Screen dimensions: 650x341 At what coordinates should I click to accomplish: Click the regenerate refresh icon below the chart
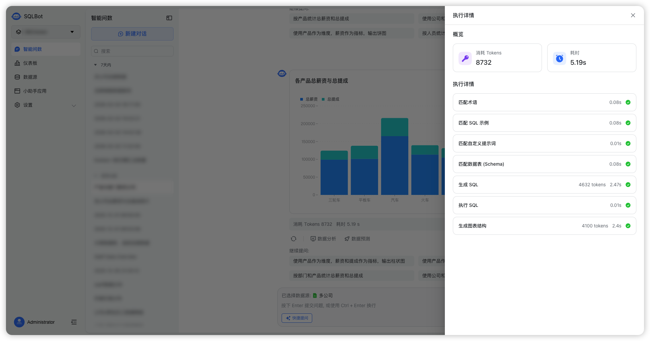(x=294, y=238)
